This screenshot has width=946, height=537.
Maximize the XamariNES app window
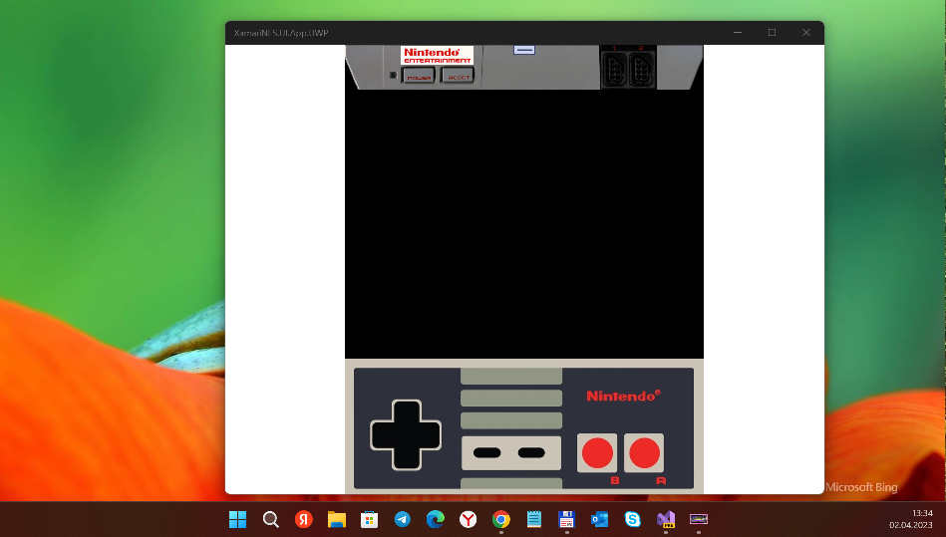(x=772, y=33)
